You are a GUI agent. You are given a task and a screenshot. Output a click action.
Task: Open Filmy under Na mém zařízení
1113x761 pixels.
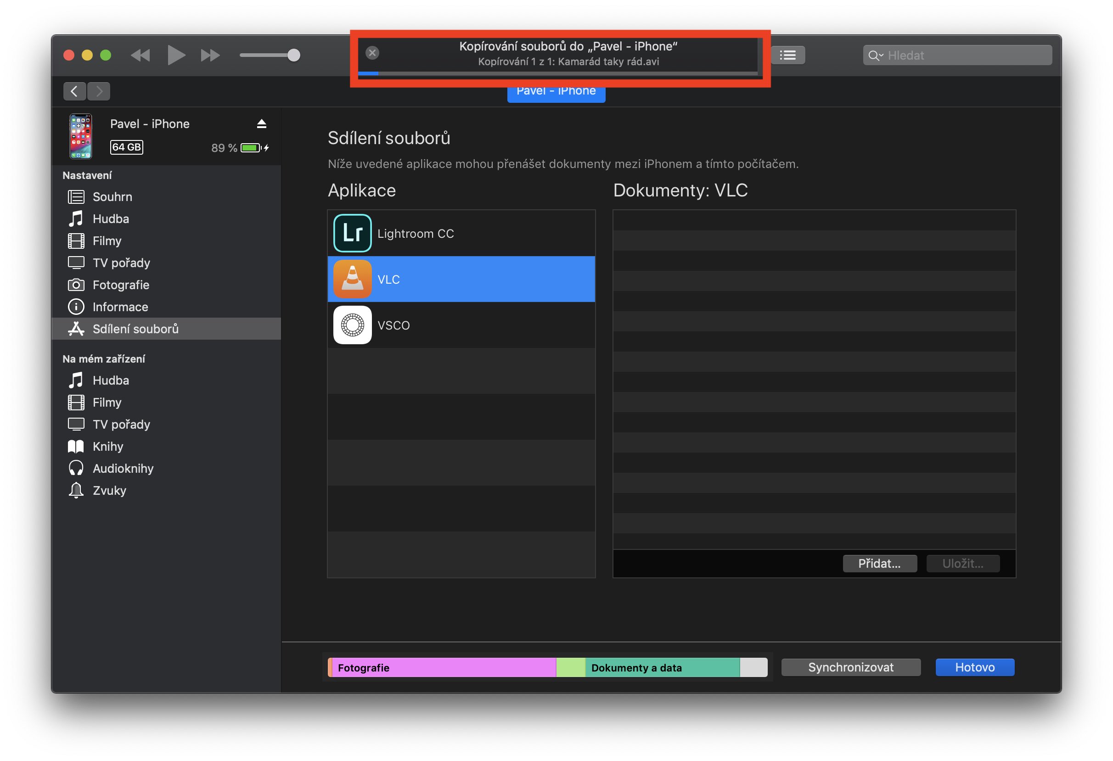tap(166, 403)
